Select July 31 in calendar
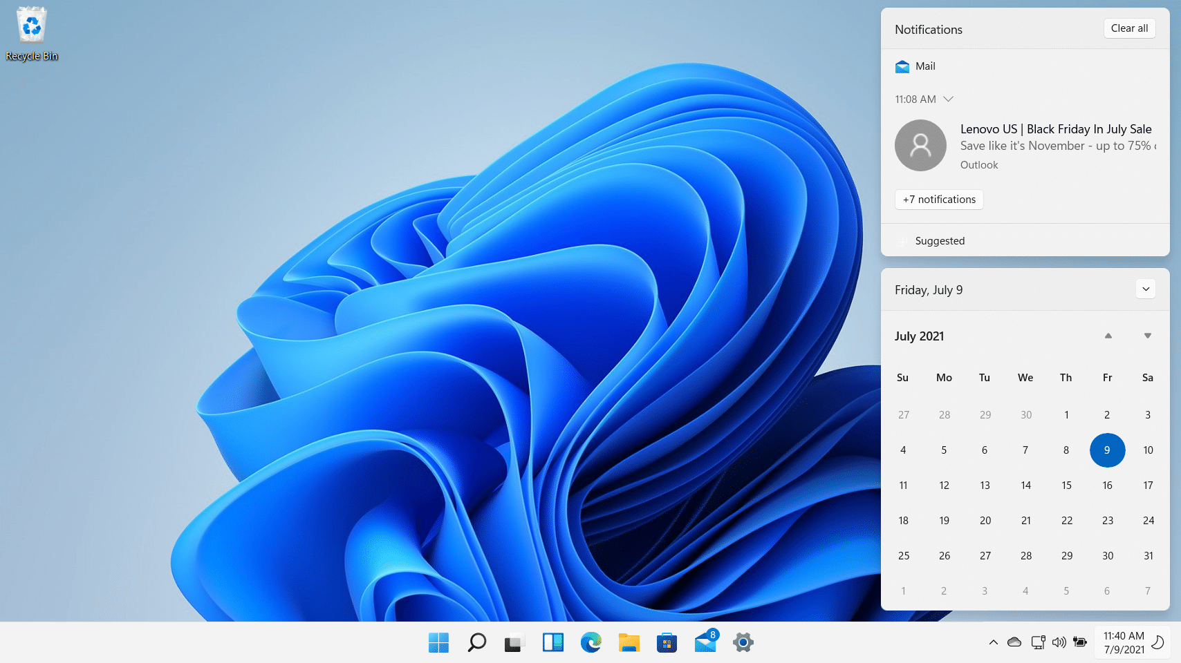This screenshot has width=1181, height=663. [x=1148, y=556]
